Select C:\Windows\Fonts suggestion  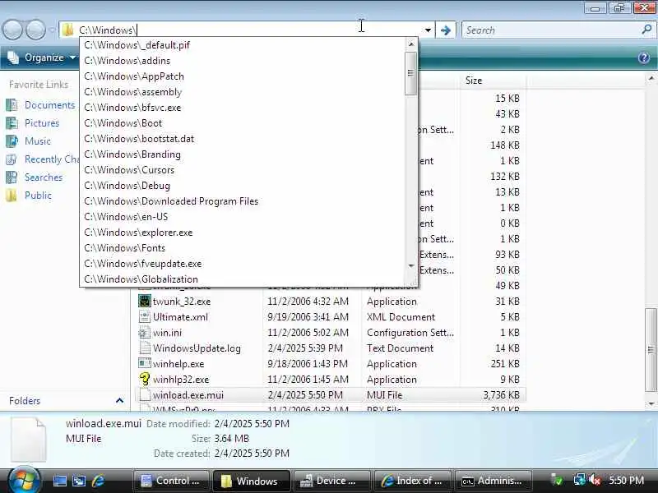[x=243, y=248]
